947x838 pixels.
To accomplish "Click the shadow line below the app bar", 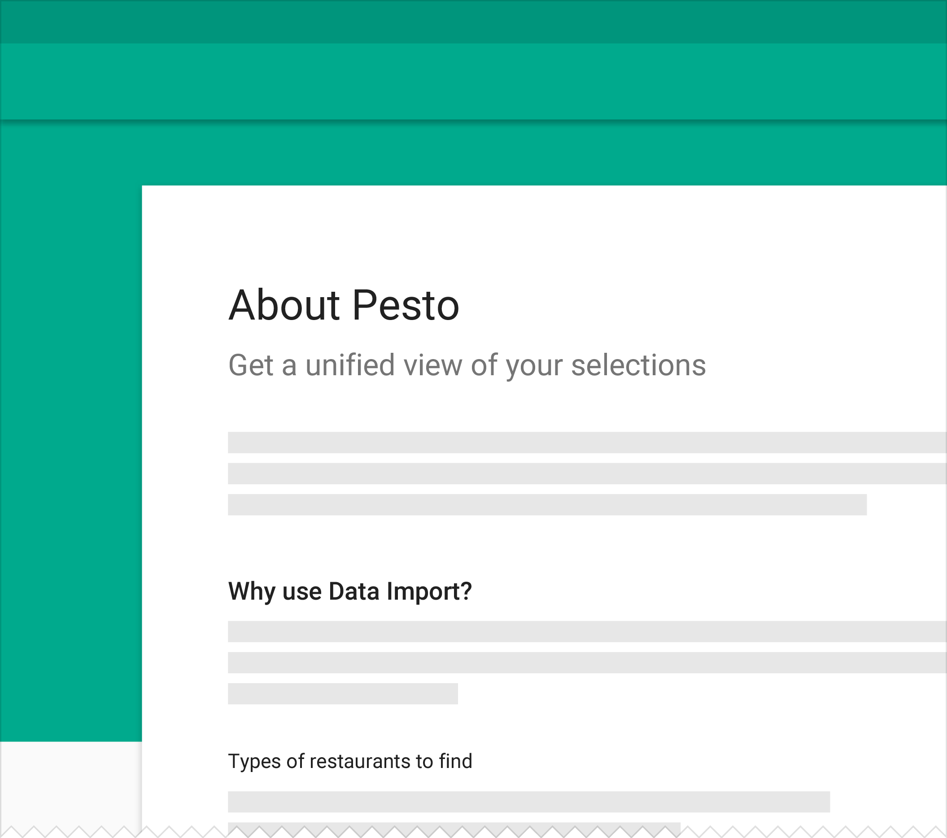I will (x=474, y=122).
